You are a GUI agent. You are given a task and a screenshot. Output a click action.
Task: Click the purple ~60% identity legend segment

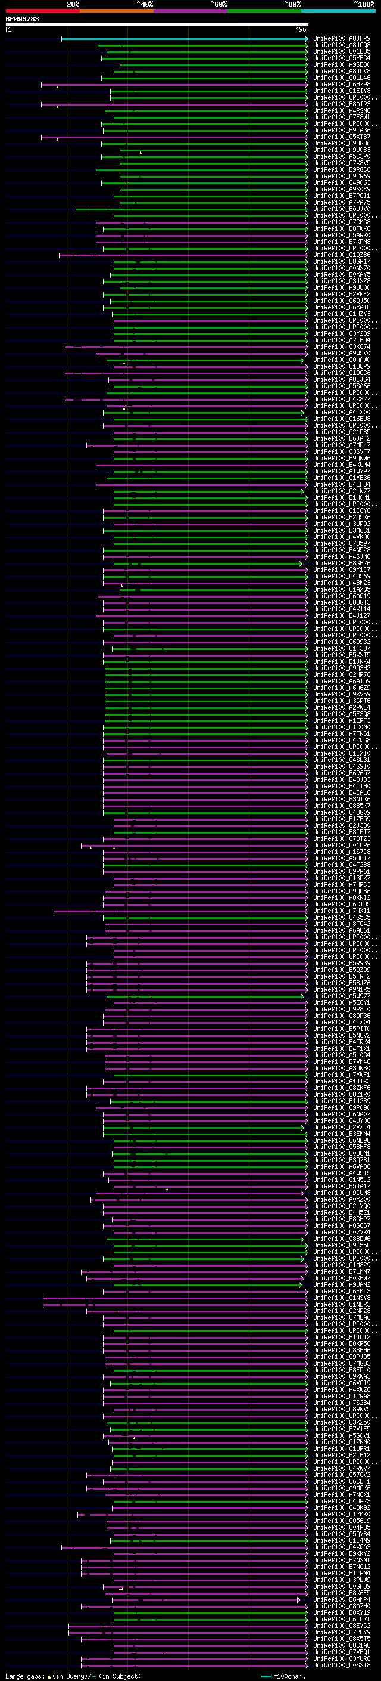[190, 11]
